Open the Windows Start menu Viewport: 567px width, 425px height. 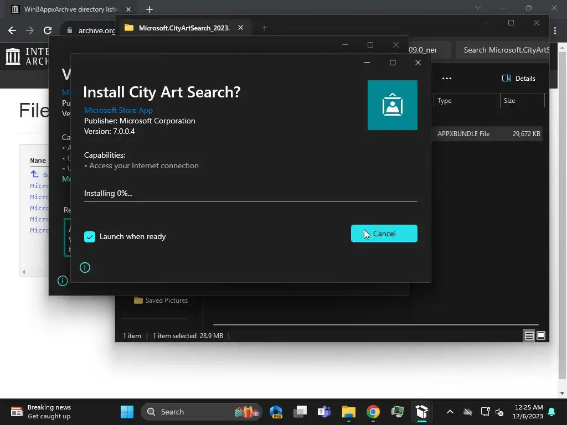tap(127, 412)
